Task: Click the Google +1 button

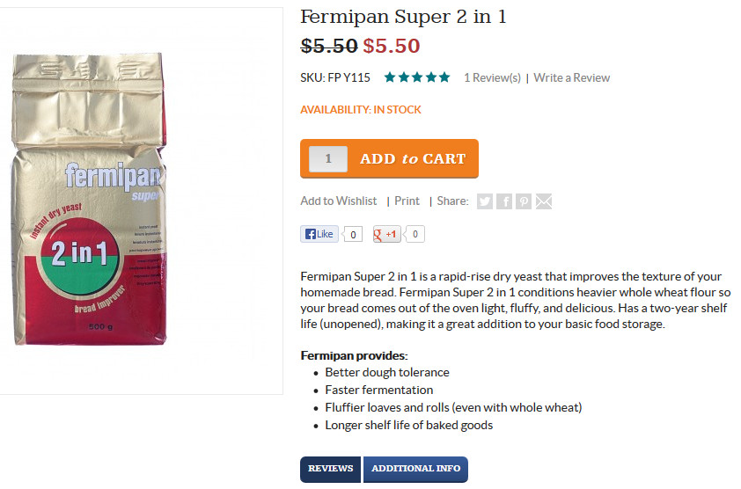Action: point(386,234)
